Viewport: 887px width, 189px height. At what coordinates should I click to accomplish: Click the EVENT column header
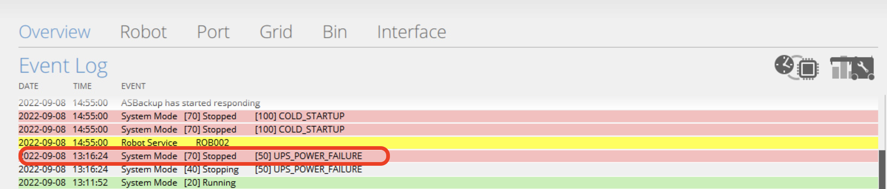133,86
